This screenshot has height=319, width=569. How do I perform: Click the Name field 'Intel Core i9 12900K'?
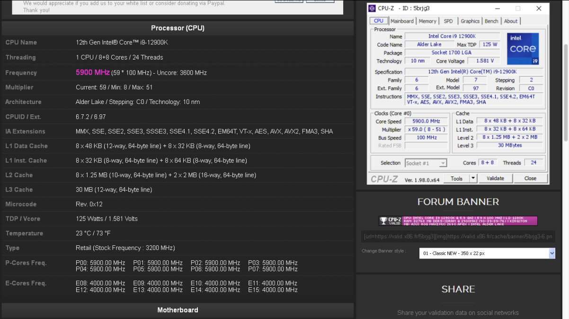click(452, 36)
